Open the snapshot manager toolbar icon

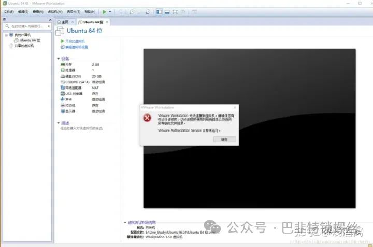[148, 12]
